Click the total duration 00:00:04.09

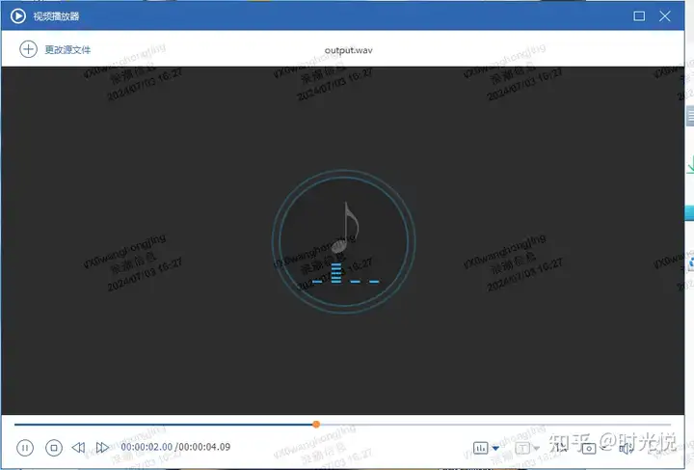coord(204,447)
